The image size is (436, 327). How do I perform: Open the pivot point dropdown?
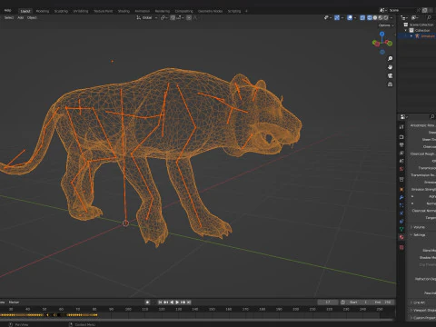click(x=164, y=18)
